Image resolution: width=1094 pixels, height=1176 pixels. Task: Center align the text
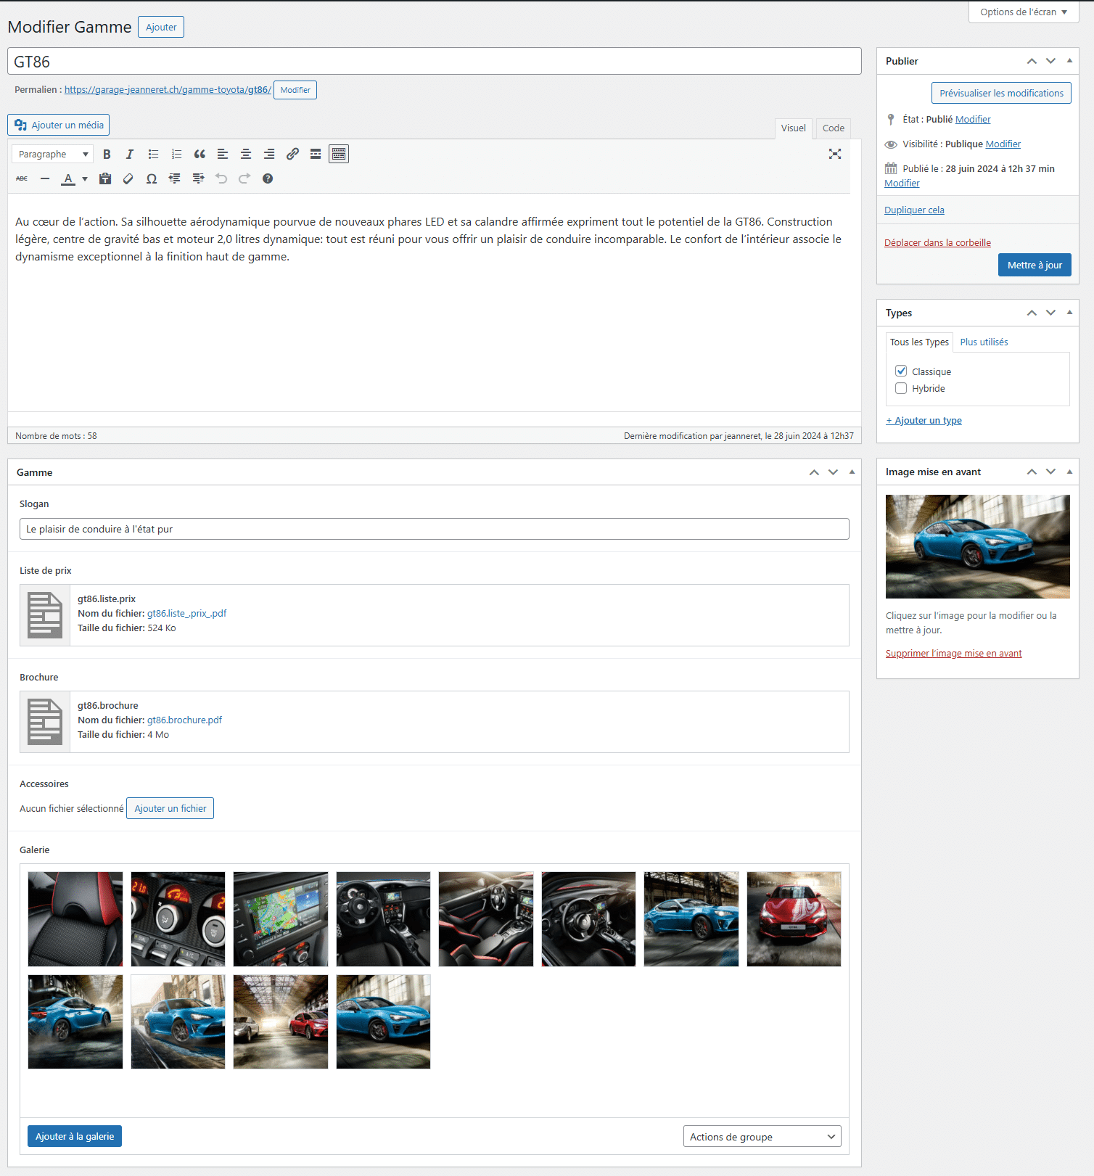coord(246,154)
